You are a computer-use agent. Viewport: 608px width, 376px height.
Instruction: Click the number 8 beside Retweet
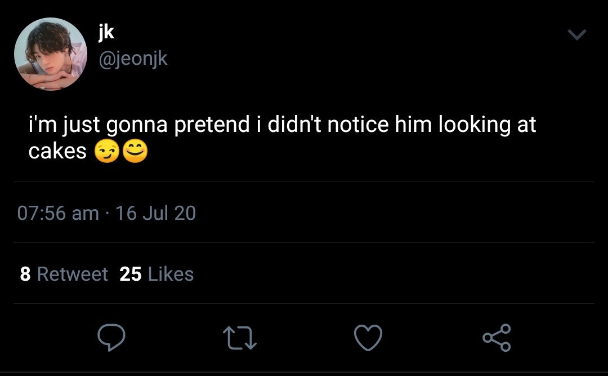[x=25, y=274]
